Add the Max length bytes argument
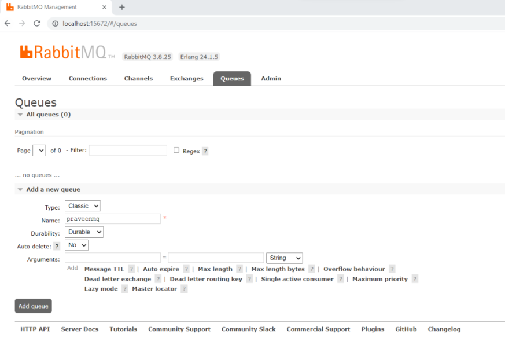The width and height of the screenshot is (505, 356). pos(278,269)
